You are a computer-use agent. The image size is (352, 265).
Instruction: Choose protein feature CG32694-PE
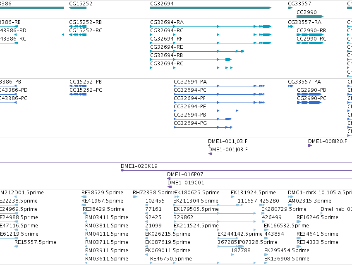[190, 107]
